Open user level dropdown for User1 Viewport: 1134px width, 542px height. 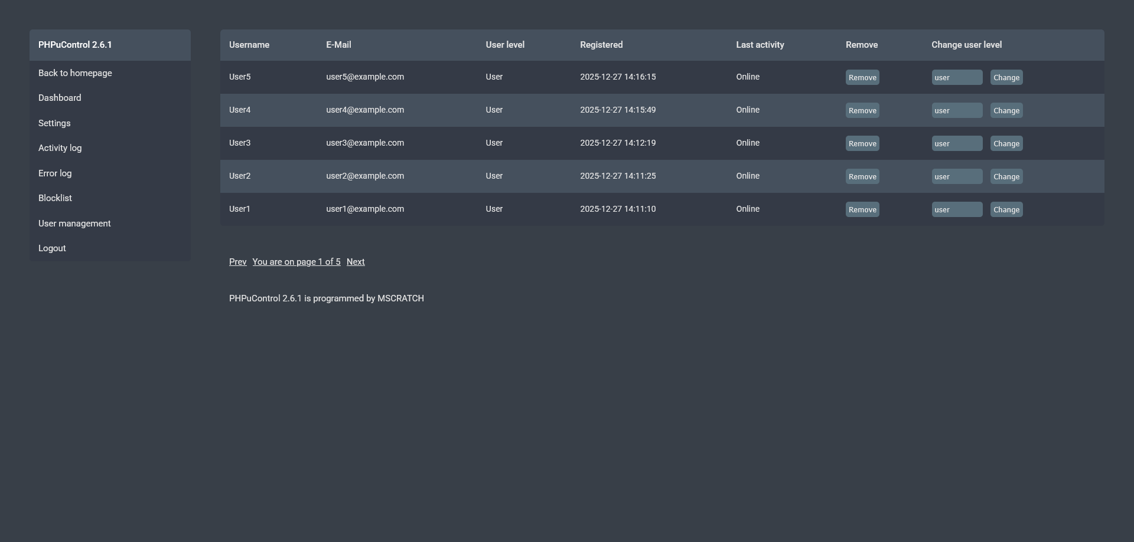pyautogui.click(x=956, y=209)
